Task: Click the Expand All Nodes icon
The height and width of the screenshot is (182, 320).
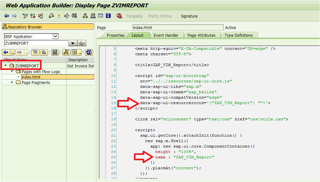Action: [x=35, y=52]
